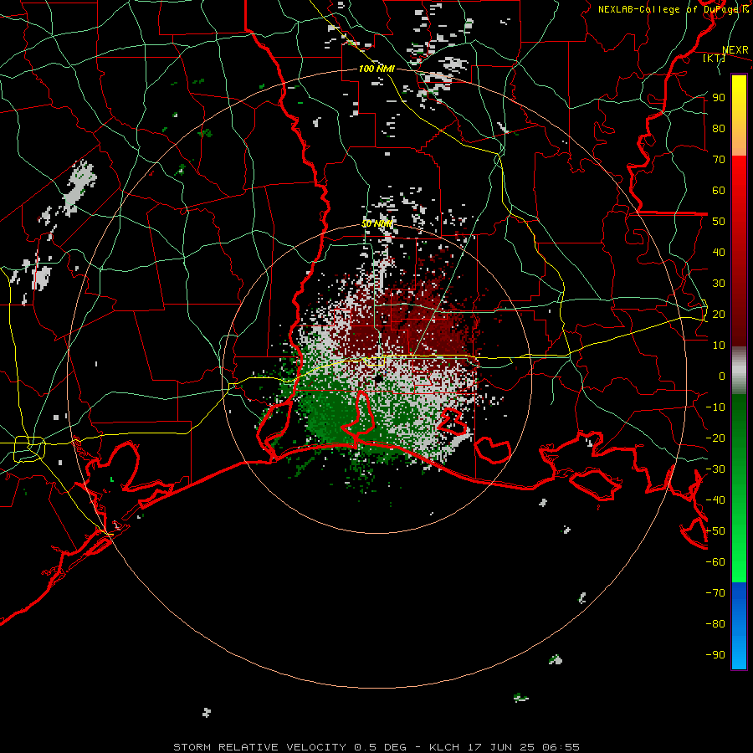The height and width of the screenshot is (753, 753).
Task: Pick the 50 label on color scale
Action: (x=719, y=222)
